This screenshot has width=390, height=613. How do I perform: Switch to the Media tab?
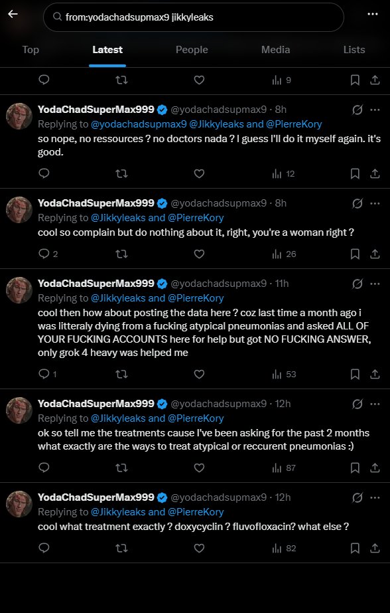(x=276, y=50)
